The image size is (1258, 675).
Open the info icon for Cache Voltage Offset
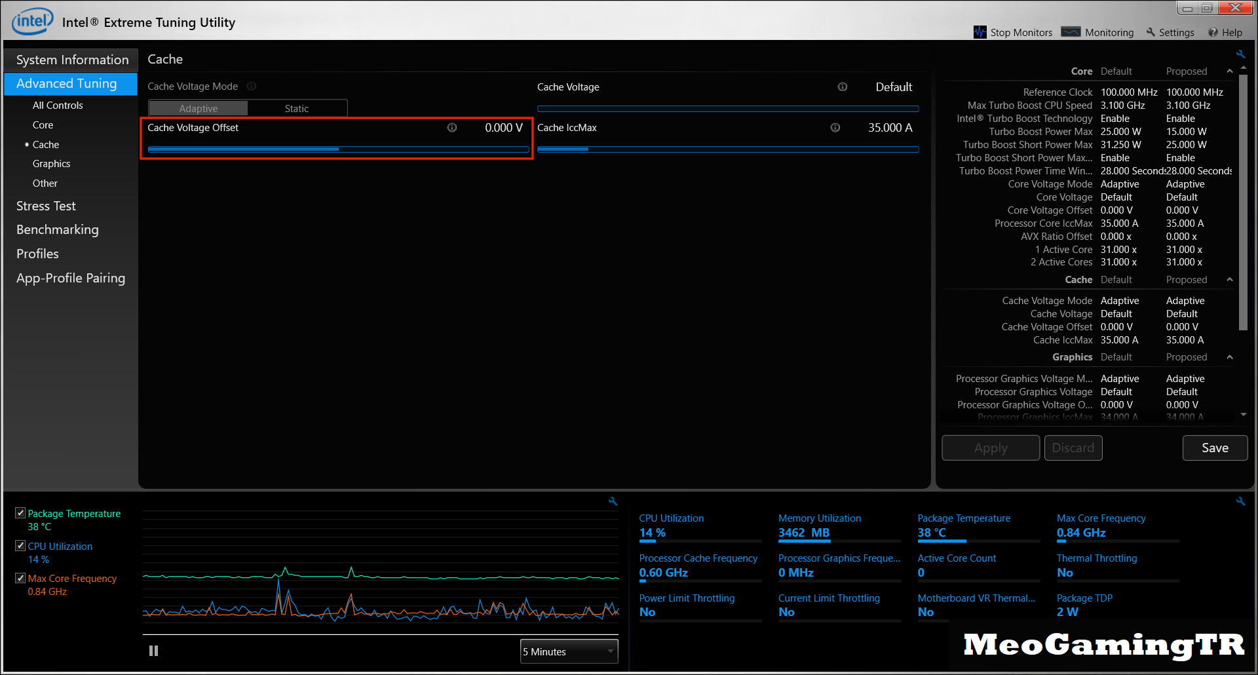[x=452, y=127]
